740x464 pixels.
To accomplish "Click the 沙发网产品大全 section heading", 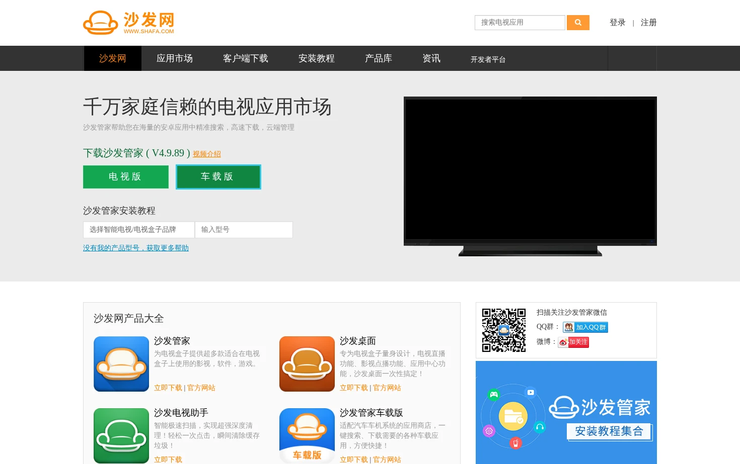I will point(129,318).
